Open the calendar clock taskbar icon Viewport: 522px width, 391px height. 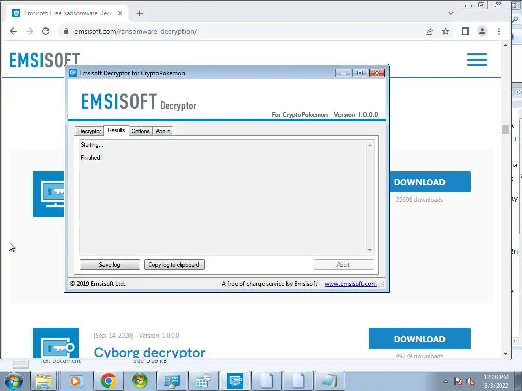click(203, 381)
